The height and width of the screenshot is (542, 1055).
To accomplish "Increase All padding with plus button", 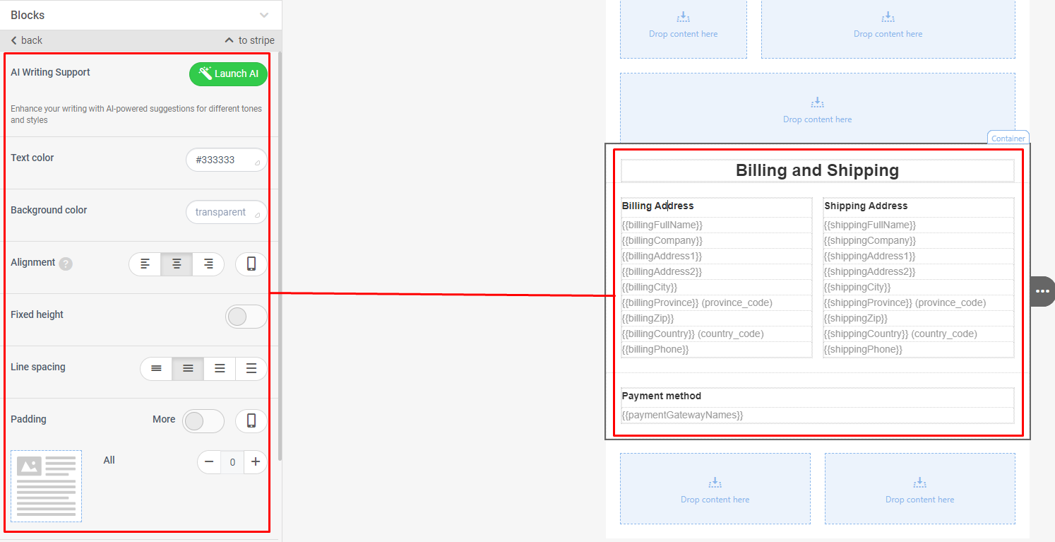I will point(256,462).
